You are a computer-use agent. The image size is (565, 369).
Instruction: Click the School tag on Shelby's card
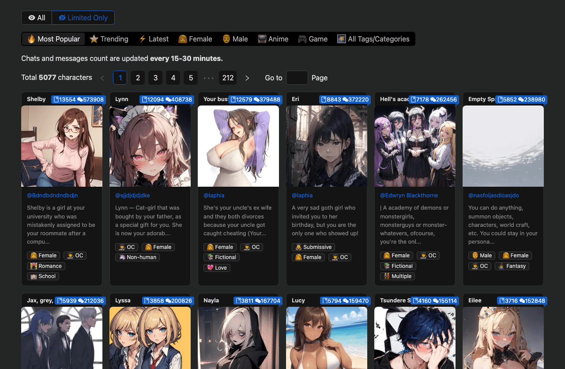coord(43,276)
